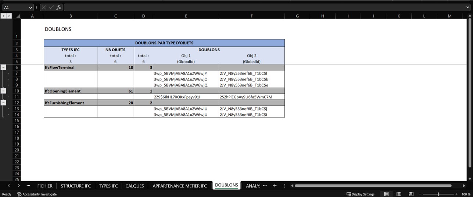
Task: Show outline level 1 rows
Action: point(3,16)
